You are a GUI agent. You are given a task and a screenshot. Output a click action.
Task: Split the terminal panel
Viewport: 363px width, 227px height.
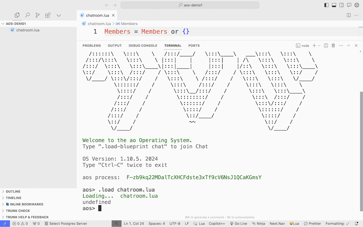click(326, 45)
